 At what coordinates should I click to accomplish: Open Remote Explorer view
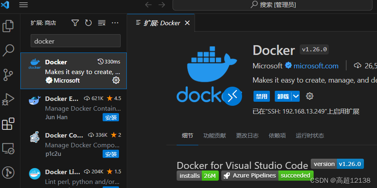click(x=8, y=148)
